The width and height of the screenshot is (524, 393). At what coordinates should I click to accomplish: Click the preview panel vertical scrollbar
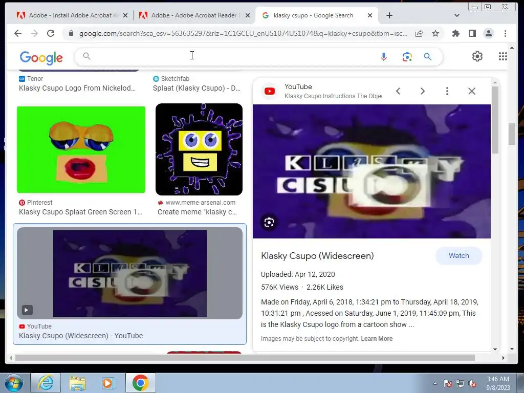pyautogui.click(x=495, y=120)
